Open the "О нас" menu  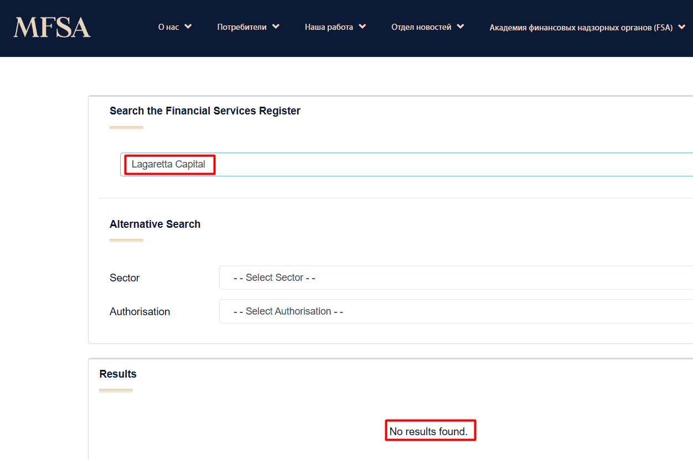tap(168, 27)
